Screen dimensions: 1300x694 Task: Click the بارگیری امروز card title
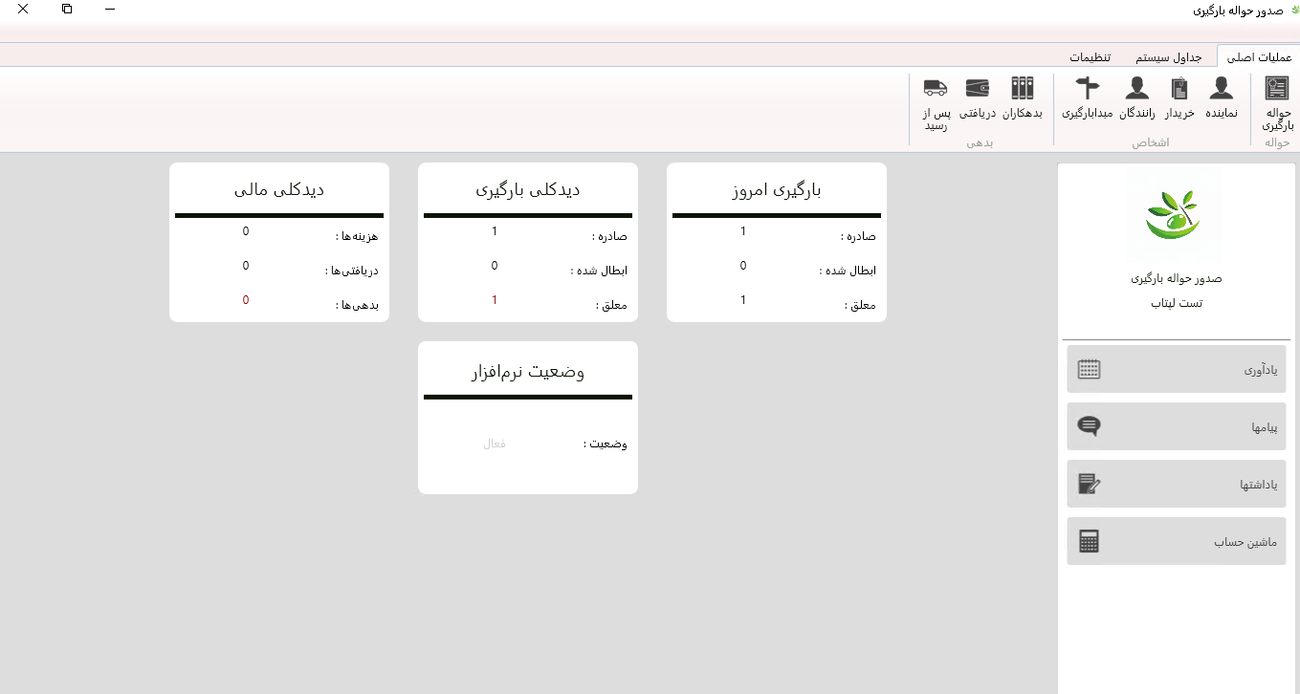776,189
